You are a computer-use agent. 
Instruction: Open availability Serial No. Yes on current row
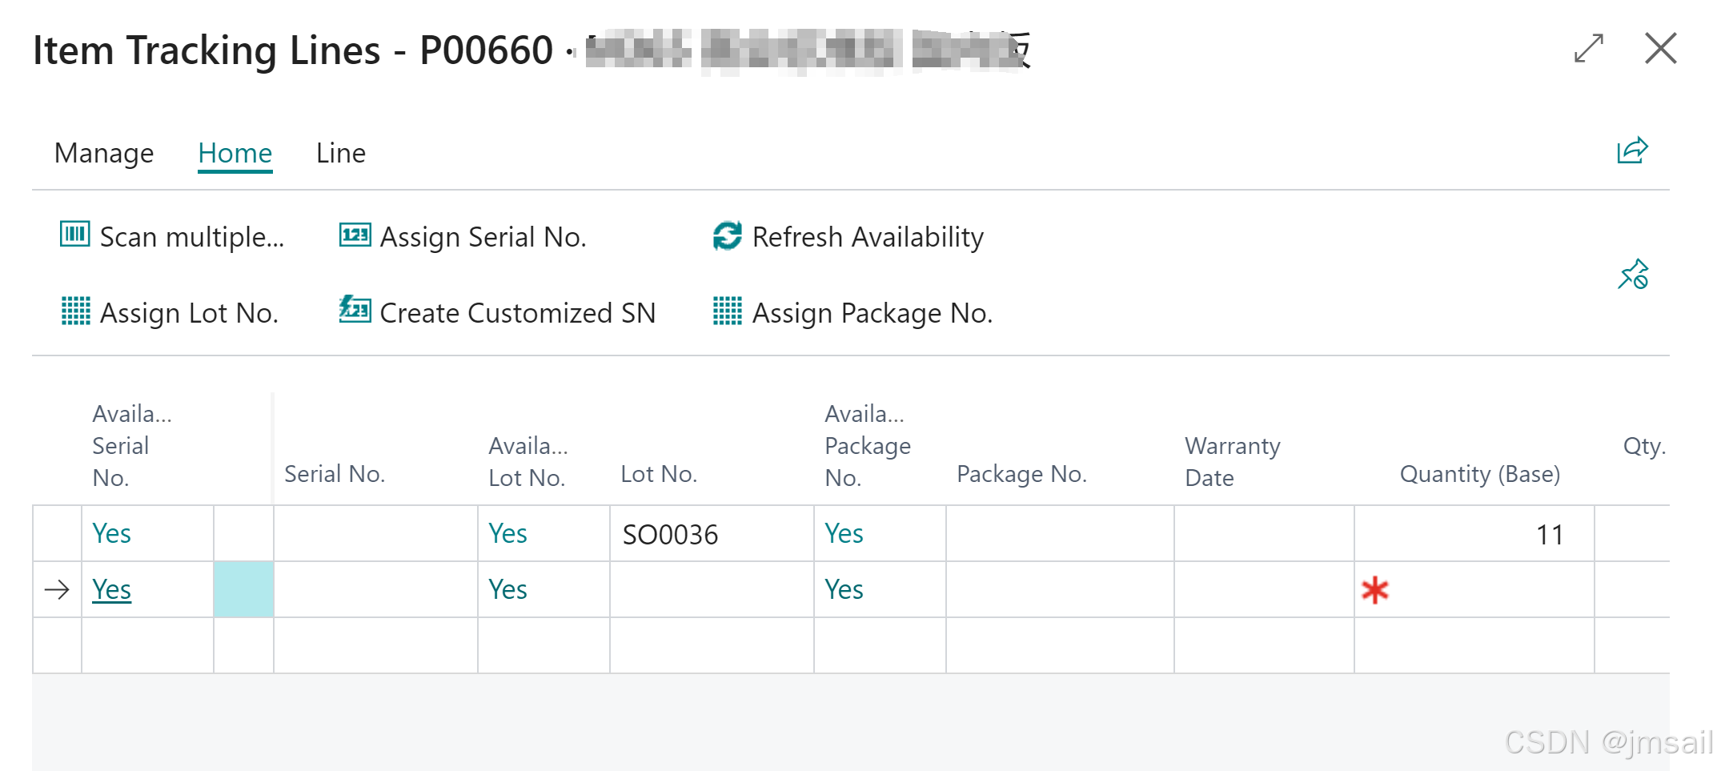[111, 589]
